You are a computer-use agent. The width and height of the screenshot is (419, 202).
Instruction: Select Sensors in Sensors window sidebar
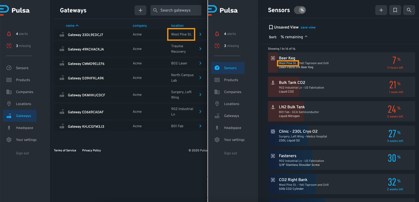(228, 68)
